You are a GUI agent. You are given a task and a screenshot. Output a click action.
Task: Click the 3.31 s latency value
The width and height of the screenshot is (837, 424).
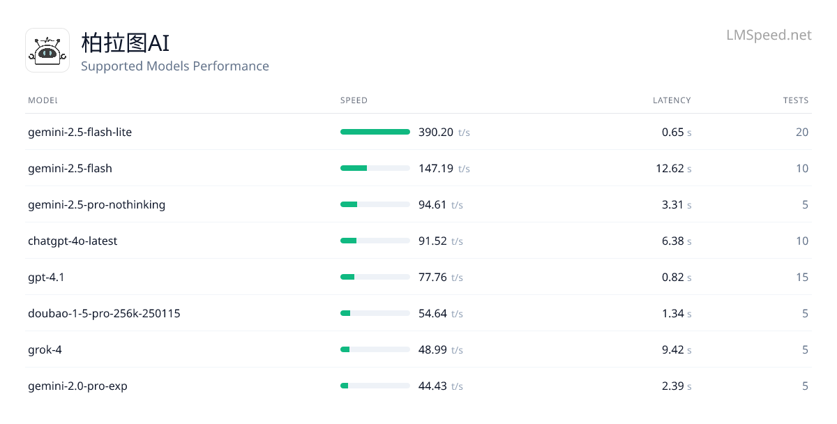677,204
